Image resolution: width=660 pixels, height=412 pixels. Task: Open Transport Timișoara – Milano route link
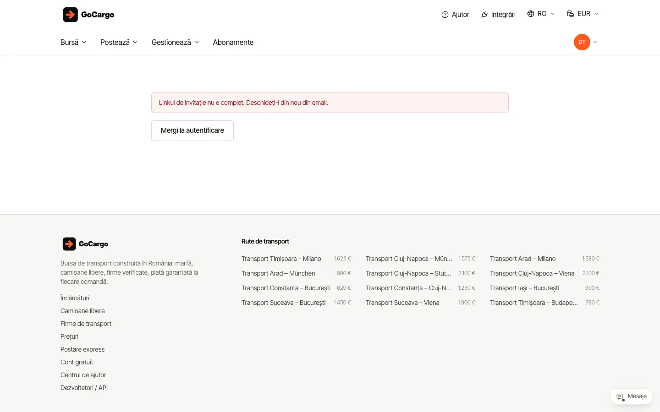pyautogui.click(x=281, y=259)
